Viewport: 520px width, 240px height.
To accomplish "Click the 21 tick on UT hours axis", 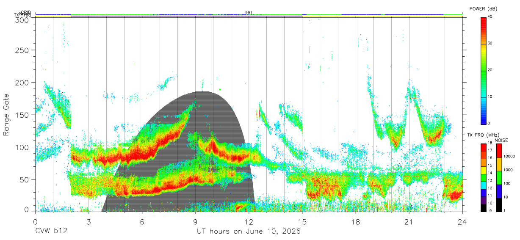I will tap(409, 222).
